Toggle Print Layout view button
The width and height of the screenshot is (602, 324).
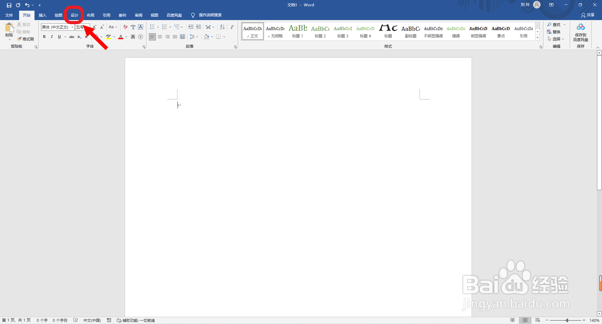coord(525,320)
